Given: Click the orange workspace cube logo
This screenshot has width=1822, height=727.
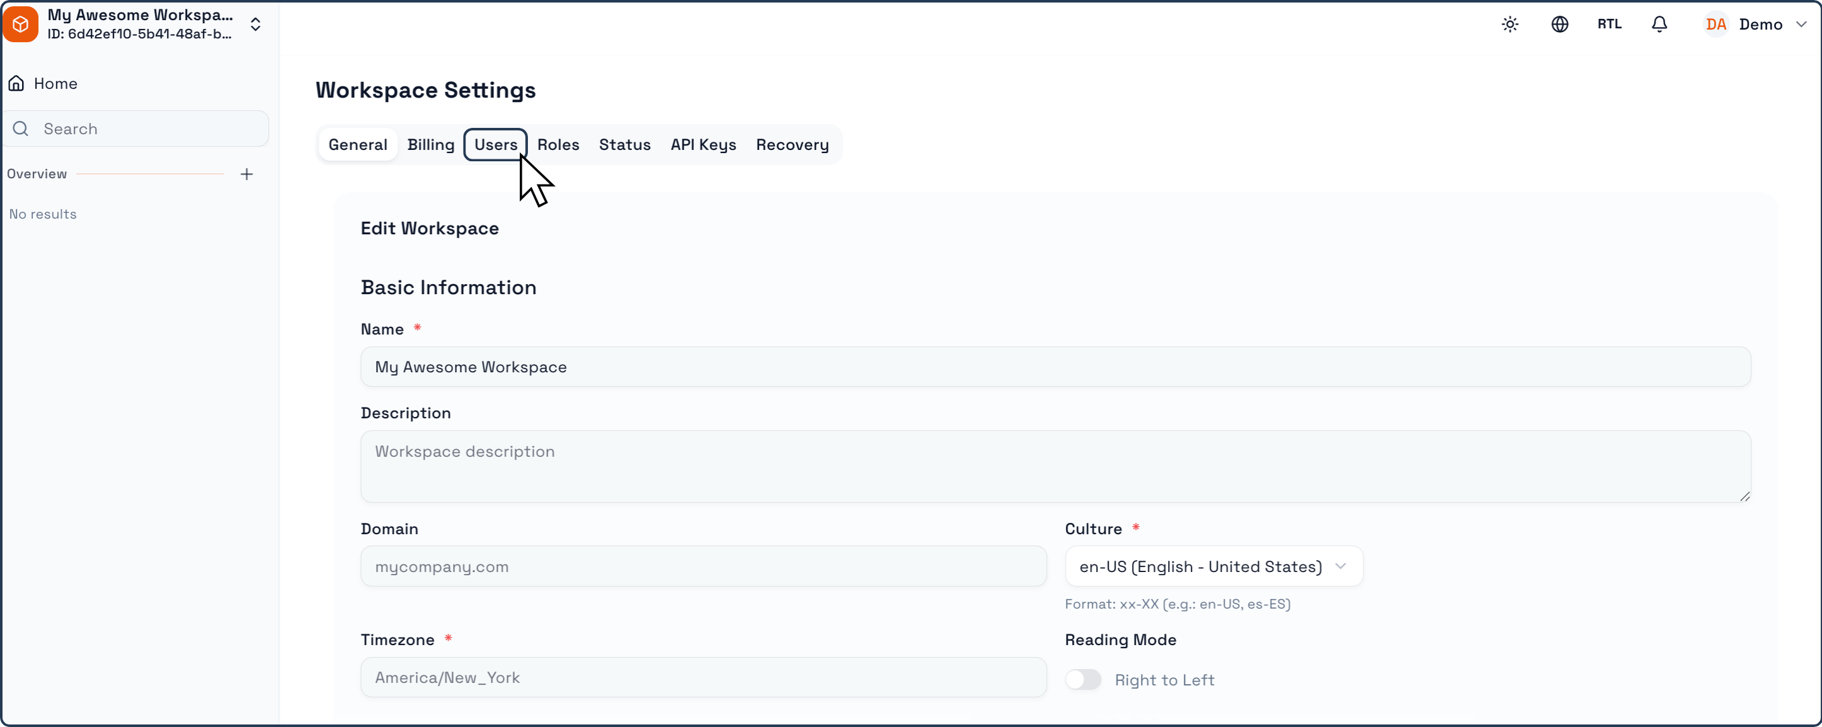Looking at the screenshot, I should pos(21,24).
